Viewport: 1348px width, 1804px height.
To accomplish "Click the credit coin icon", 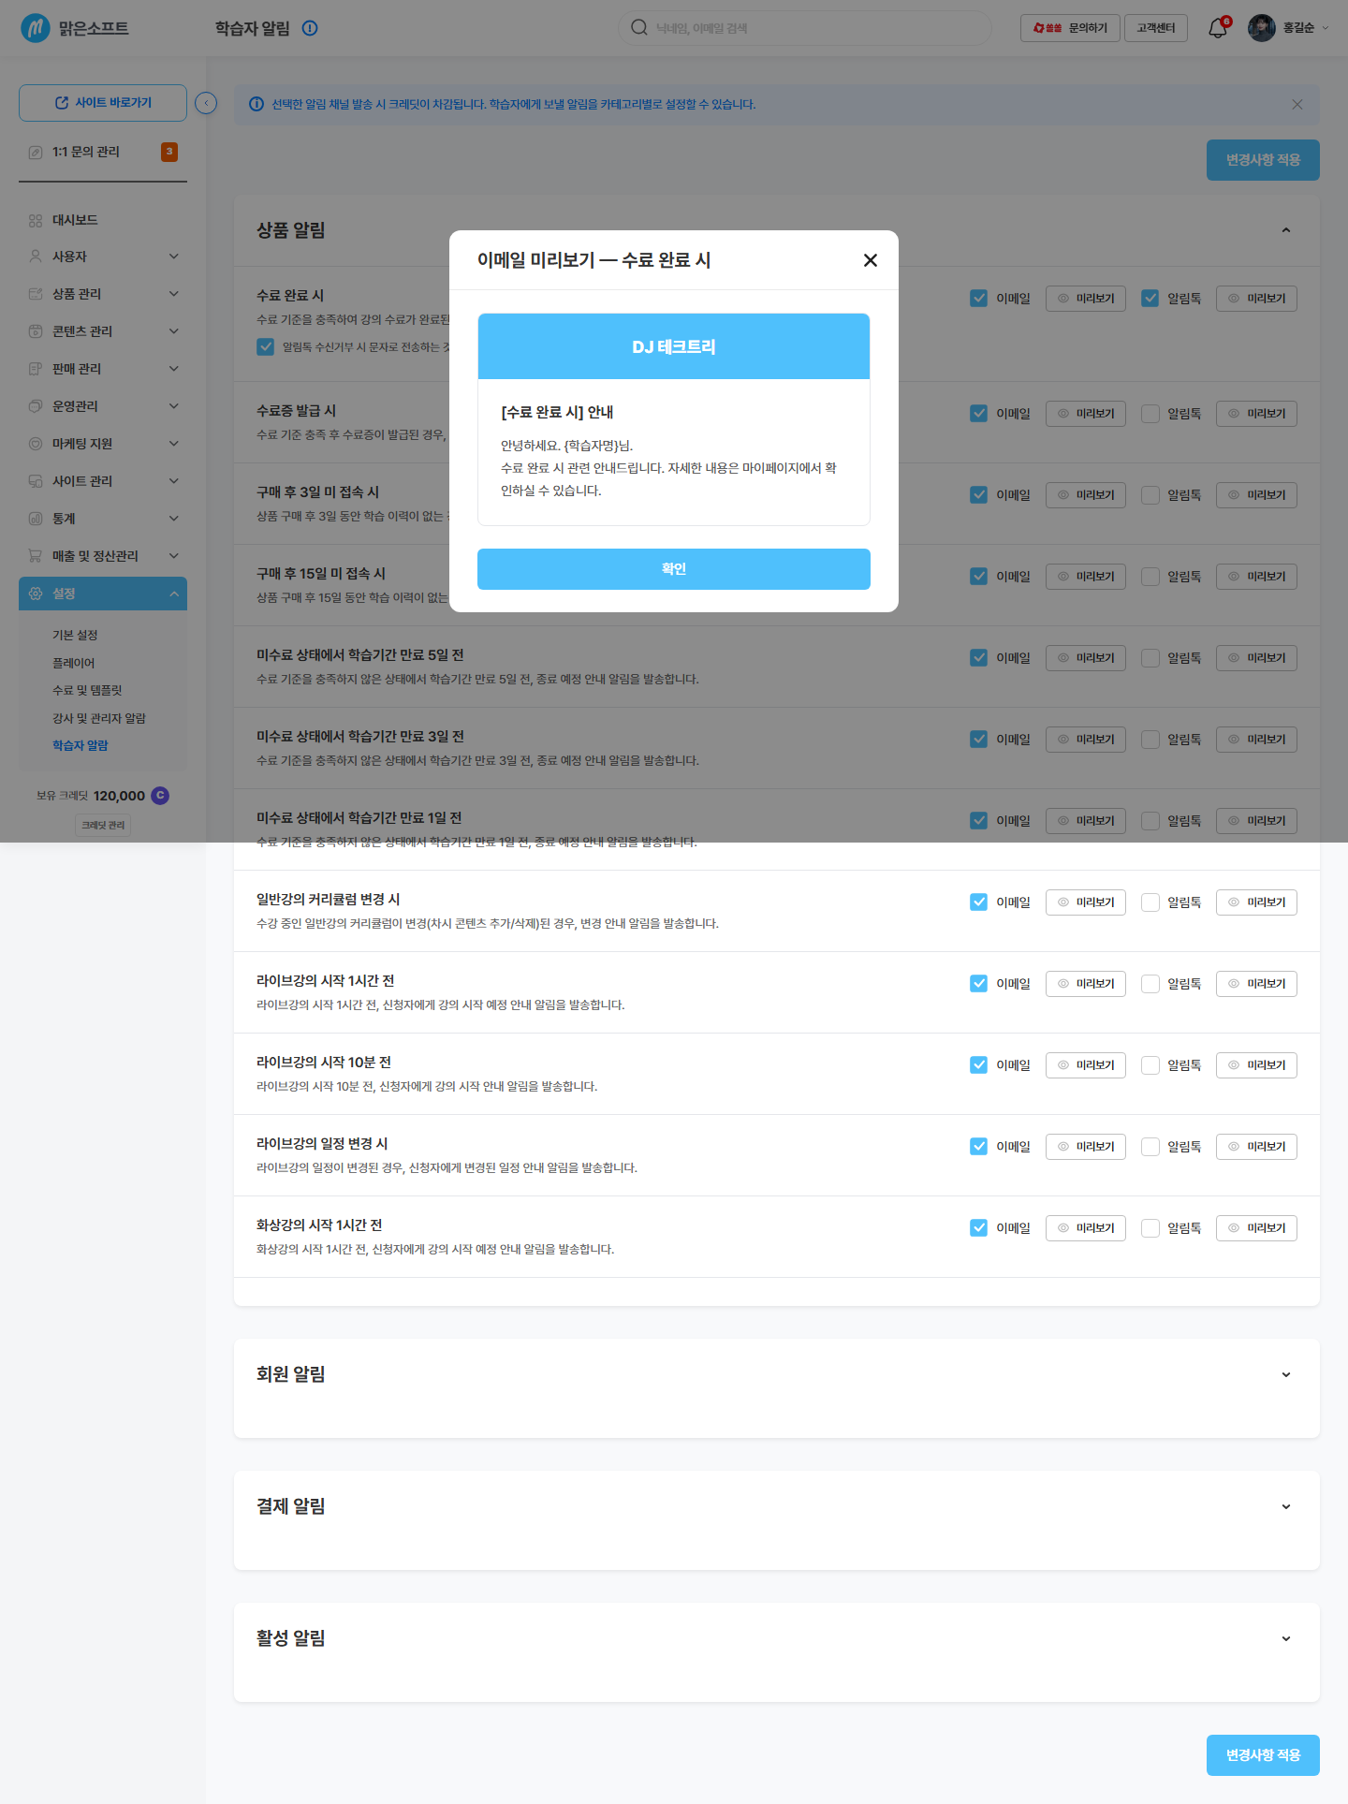I will (160, 796).
